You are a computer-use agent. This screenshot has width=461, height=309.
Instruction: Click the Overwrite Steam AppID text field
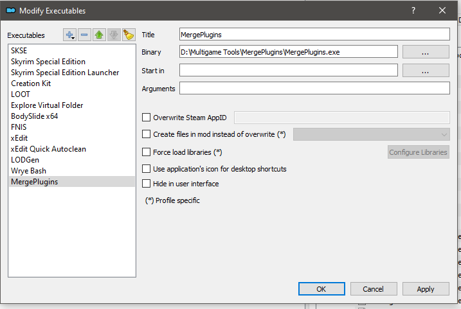(342, 118)
